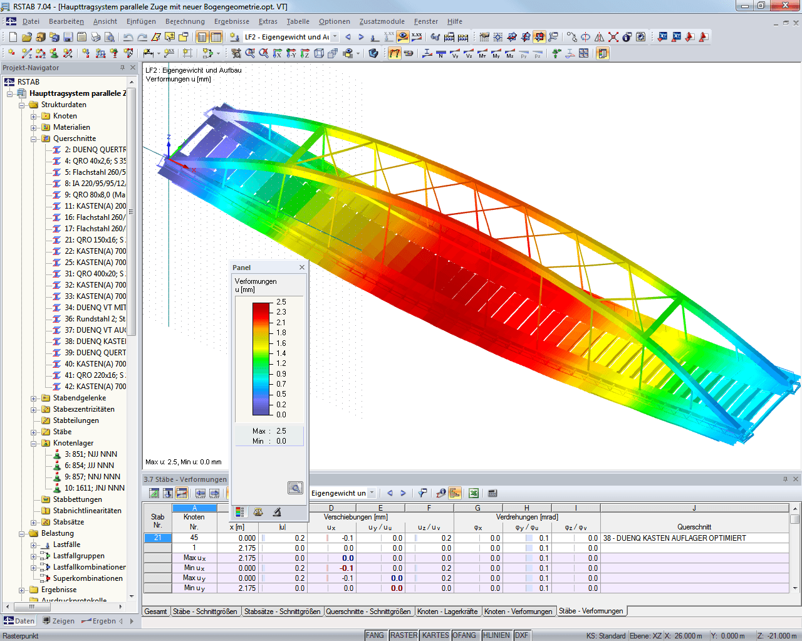Screen dimensions: 802x641
Task: Open the table load case dropdown
Action: [372, 493]
